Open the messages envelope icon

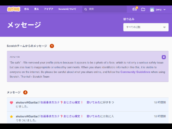(135, 9)
